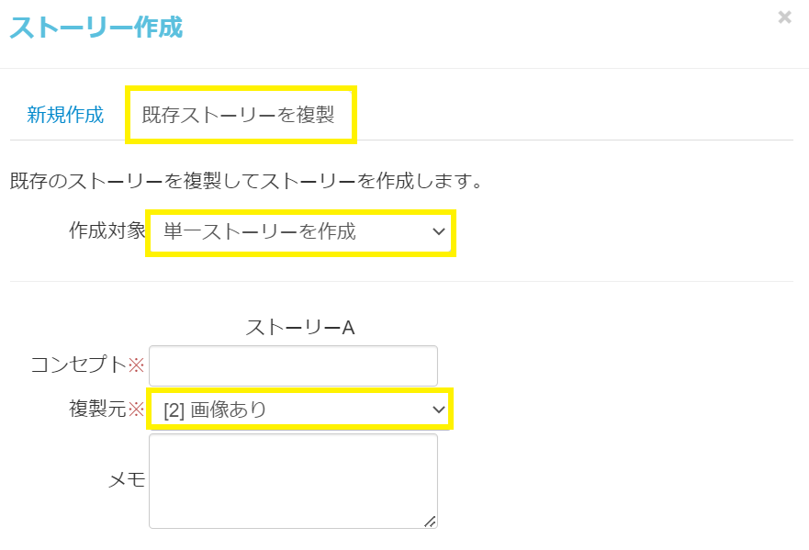Focus the コンセプト text input field
The height and width of the screenshot is (550, 809).
coord(293,365)
